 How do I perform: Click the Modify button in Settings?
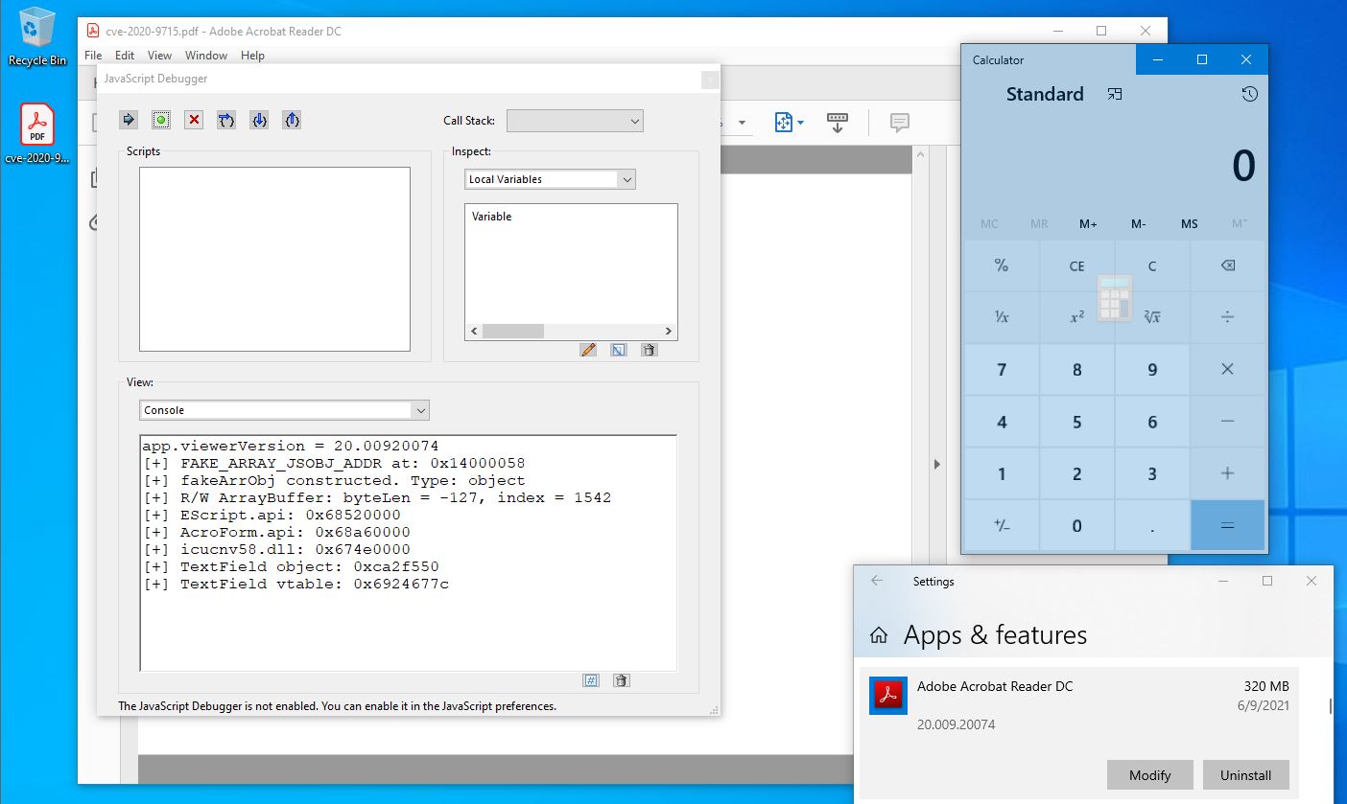[x=1149, y=775]
